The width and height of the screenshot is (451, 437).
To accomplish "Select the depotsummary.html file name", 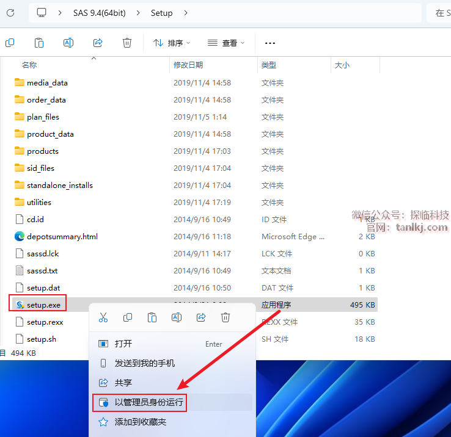I will (62, 237).
